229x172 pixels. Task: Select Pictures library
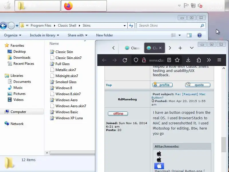click(x=17, y=94)
